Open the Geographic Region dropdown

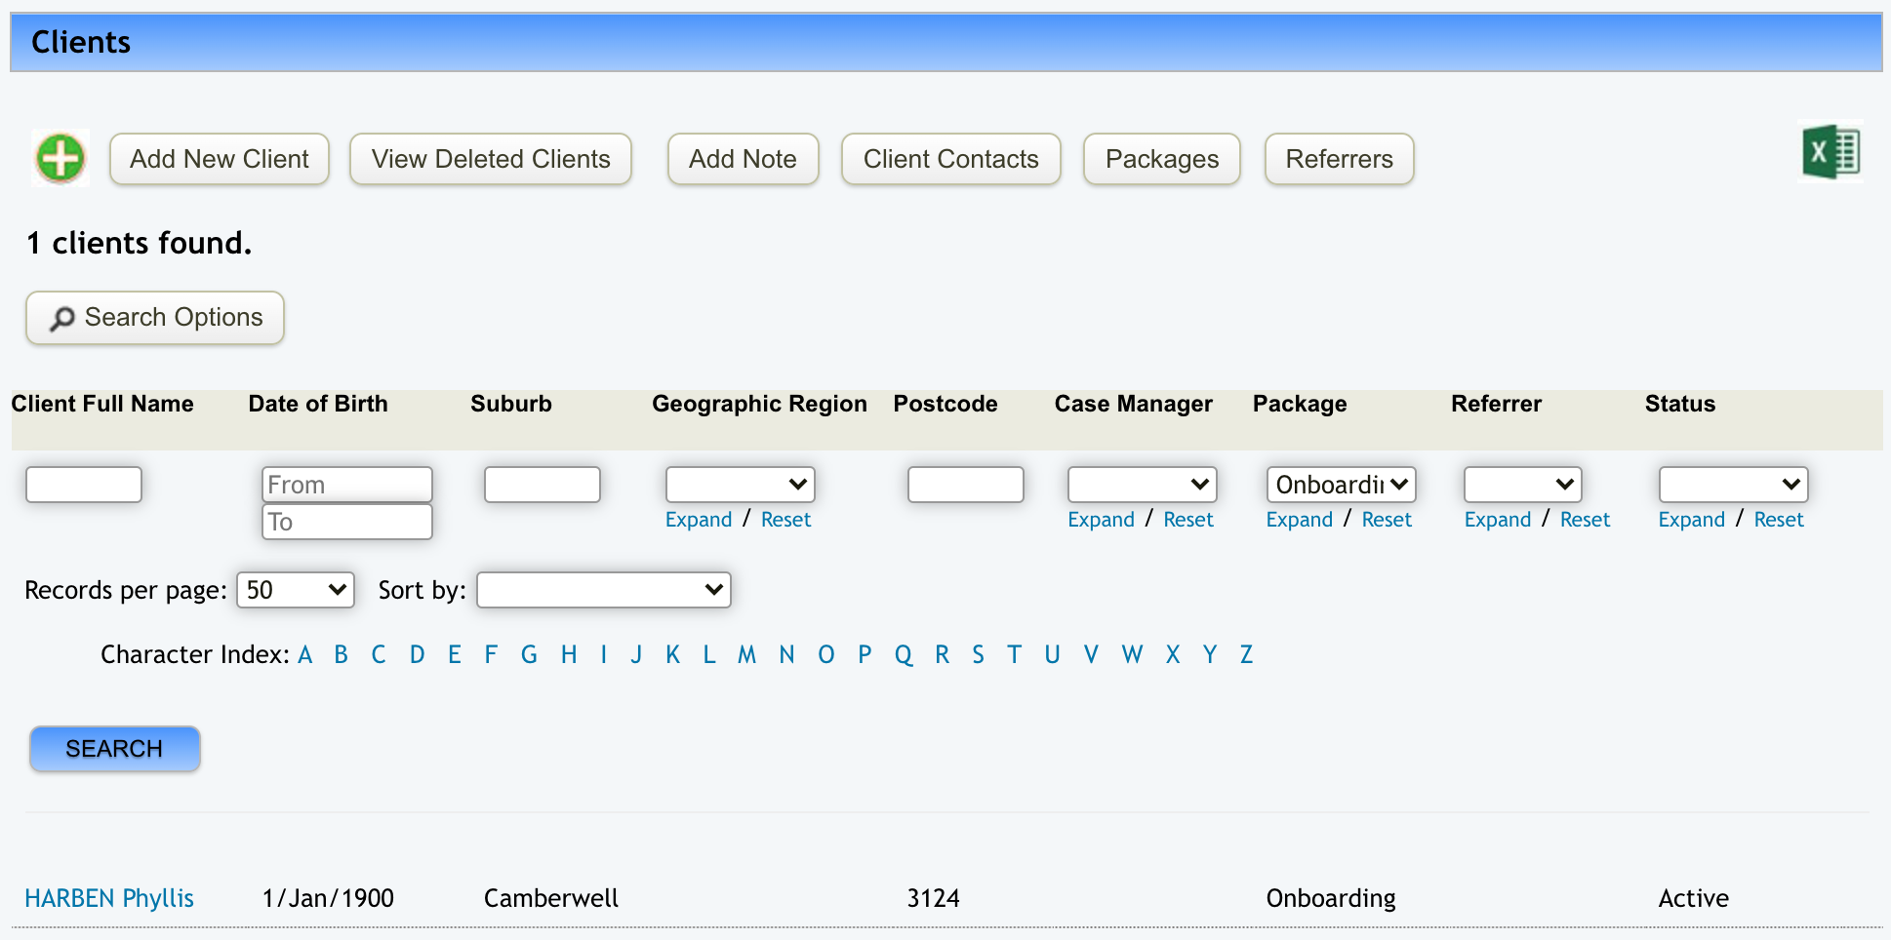tap(740, 485)
